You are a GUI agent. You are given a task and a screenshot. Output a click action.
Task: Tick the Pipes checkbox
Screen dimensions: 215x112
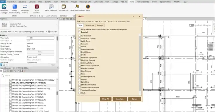point(79,74)
